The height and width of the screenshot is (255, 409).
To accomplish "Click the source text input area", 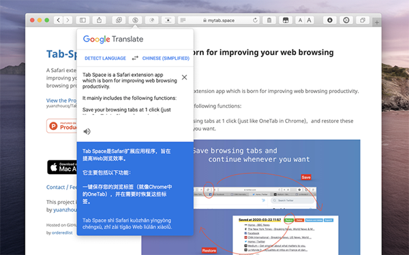I will pos(130,92).
